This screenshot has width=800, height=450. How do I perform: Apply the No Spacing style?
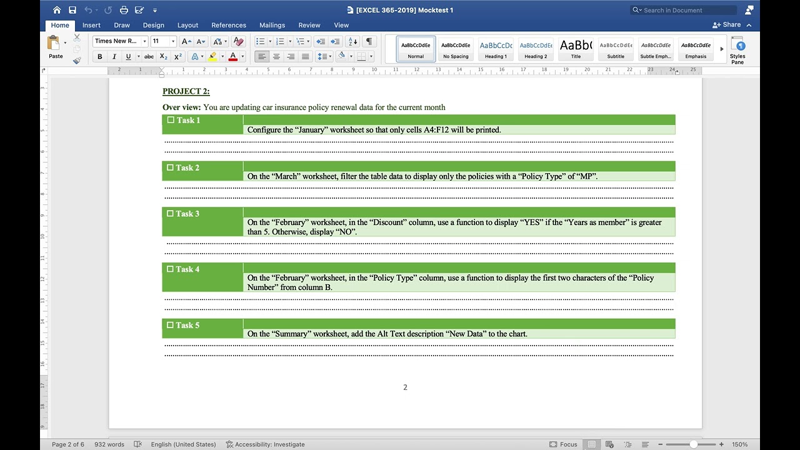pyautogui.click(x=456, y=49)
